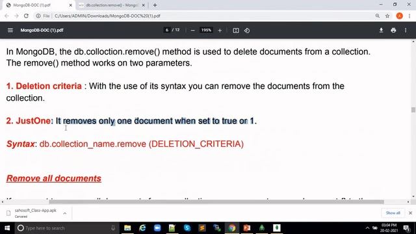The width and height of the screenshot is (416, 234).
Task: Close the MongoDB-DOC (1).pdf tab
Action: click(x=70, y=5)
